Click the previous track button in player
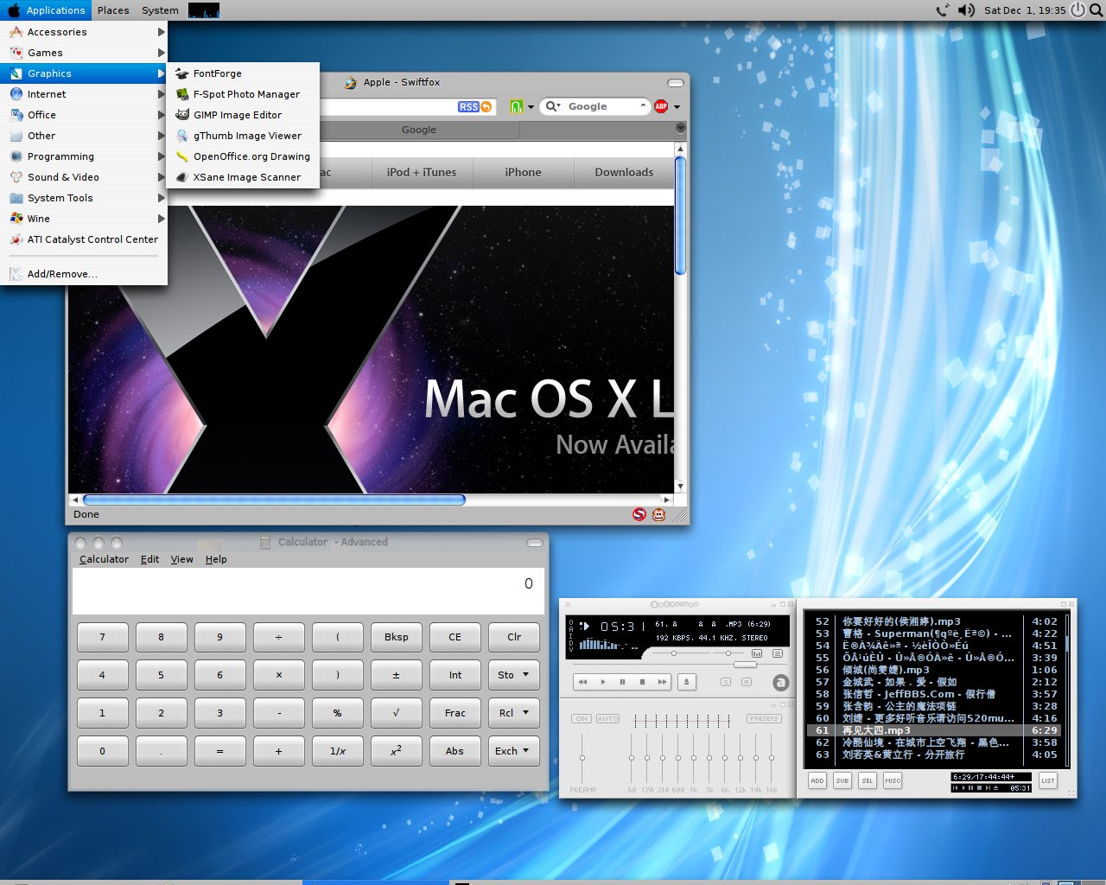Screen dimensions: 1106x885 point(583,682)
